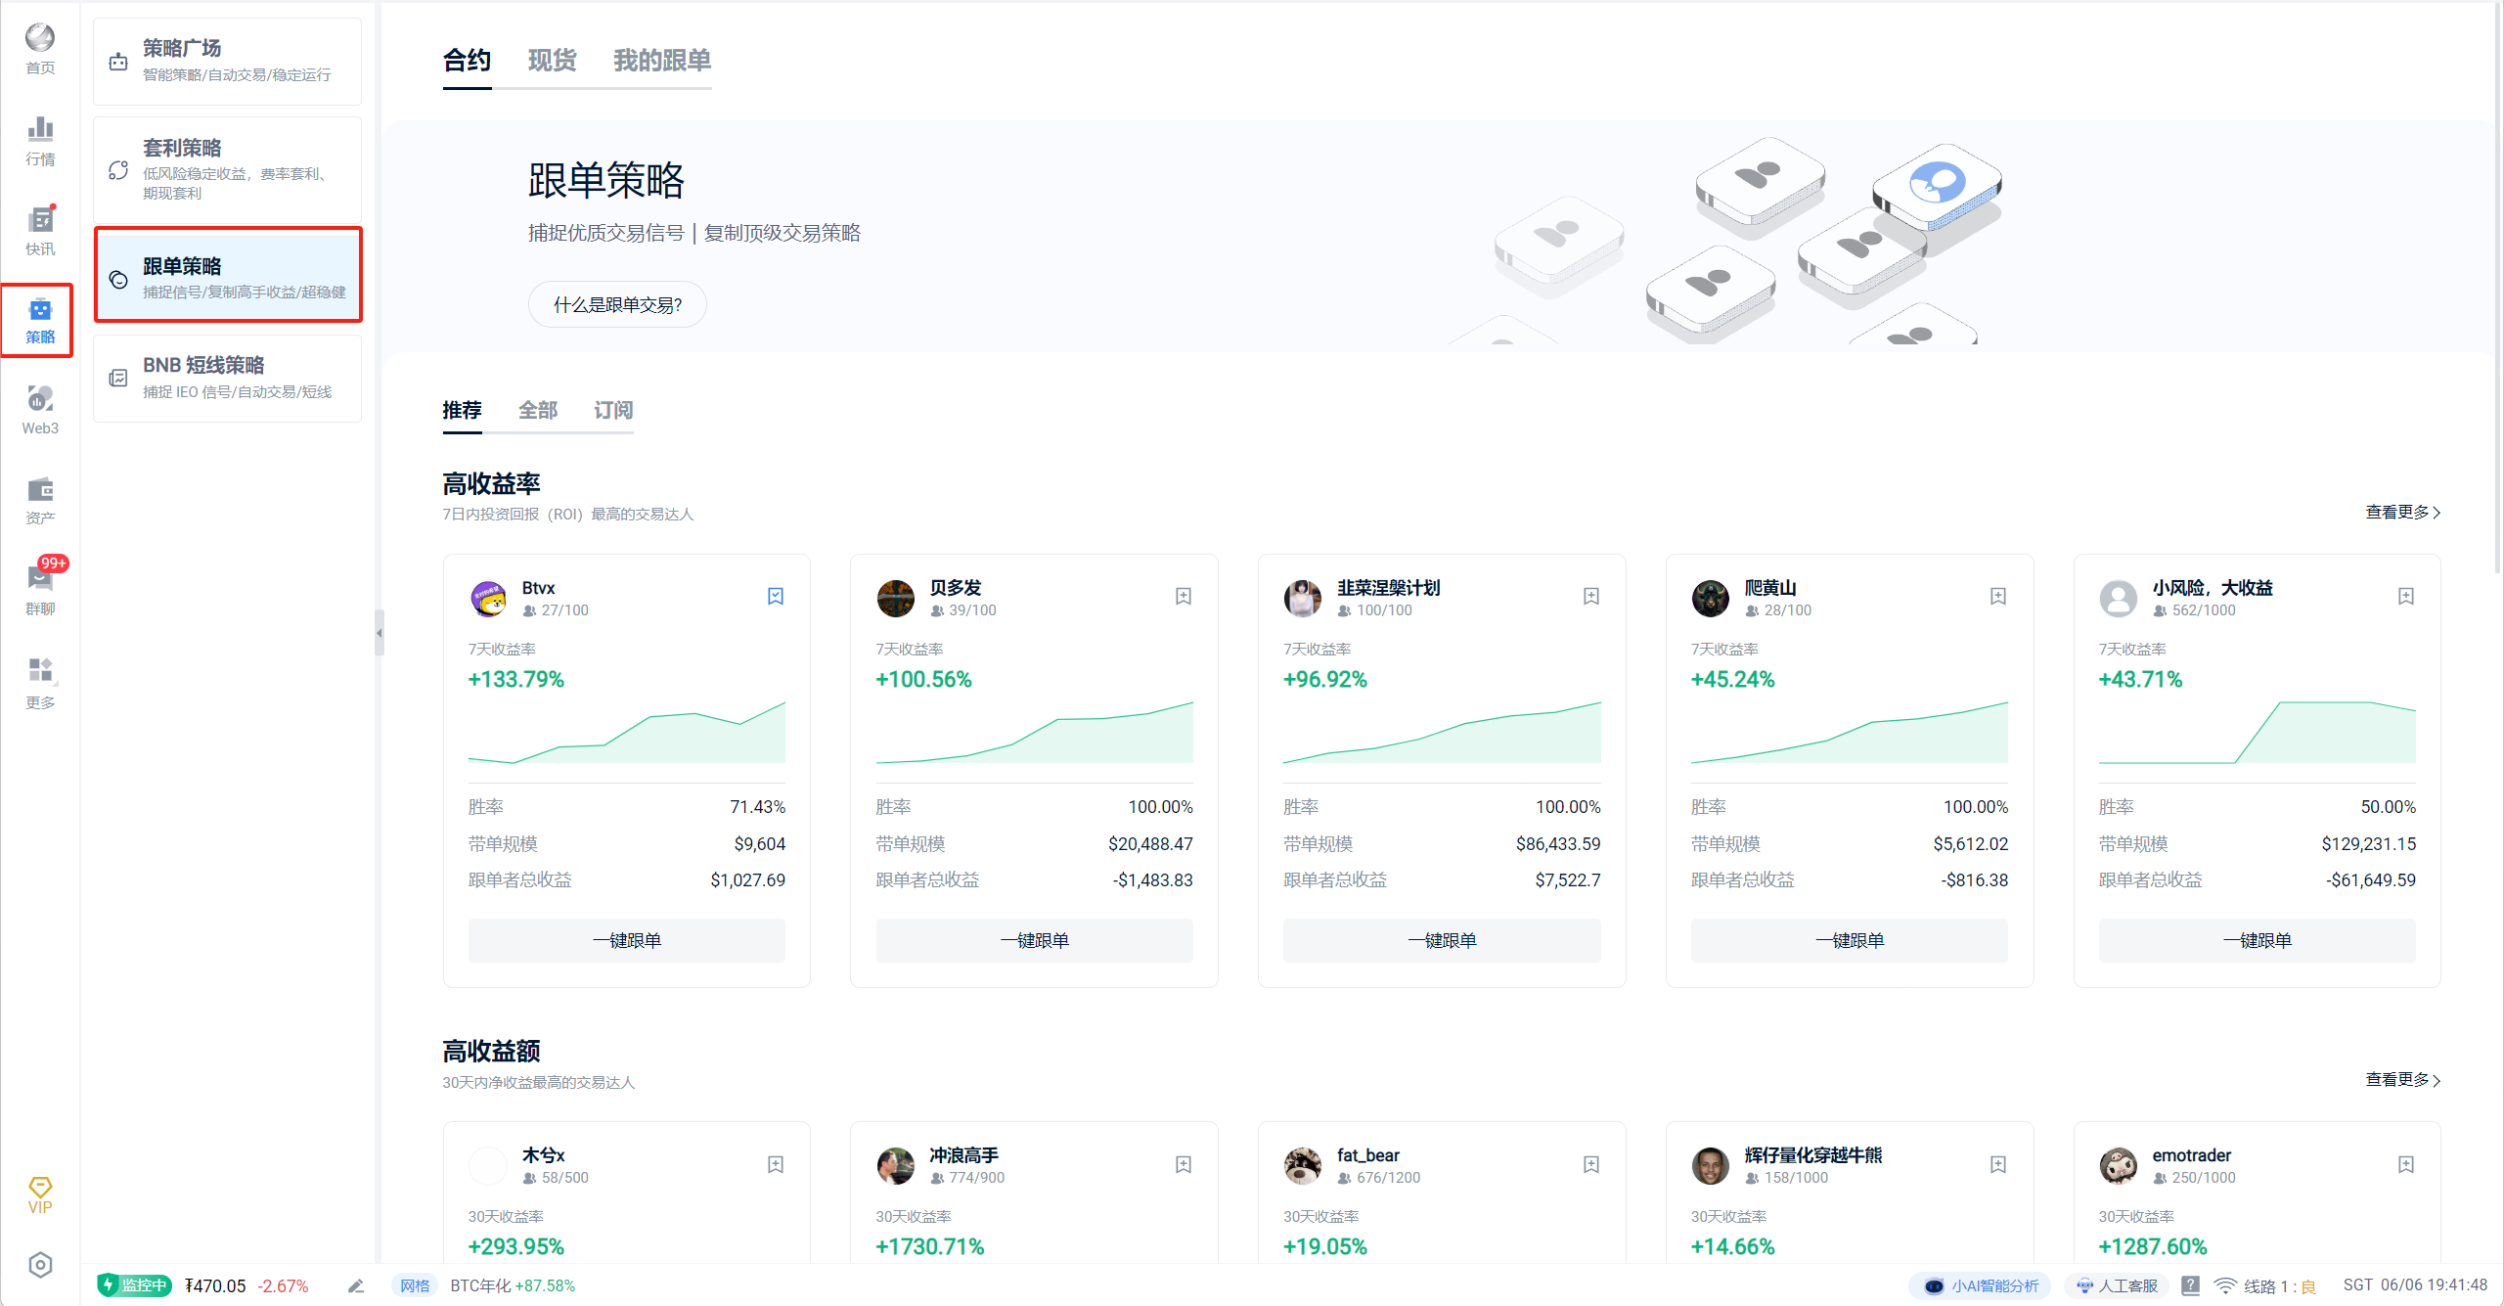Switch to the 现货 tab
The height and width of the screenshot is (1306, 2504).
pyautogui.click(x=553, y=61)
